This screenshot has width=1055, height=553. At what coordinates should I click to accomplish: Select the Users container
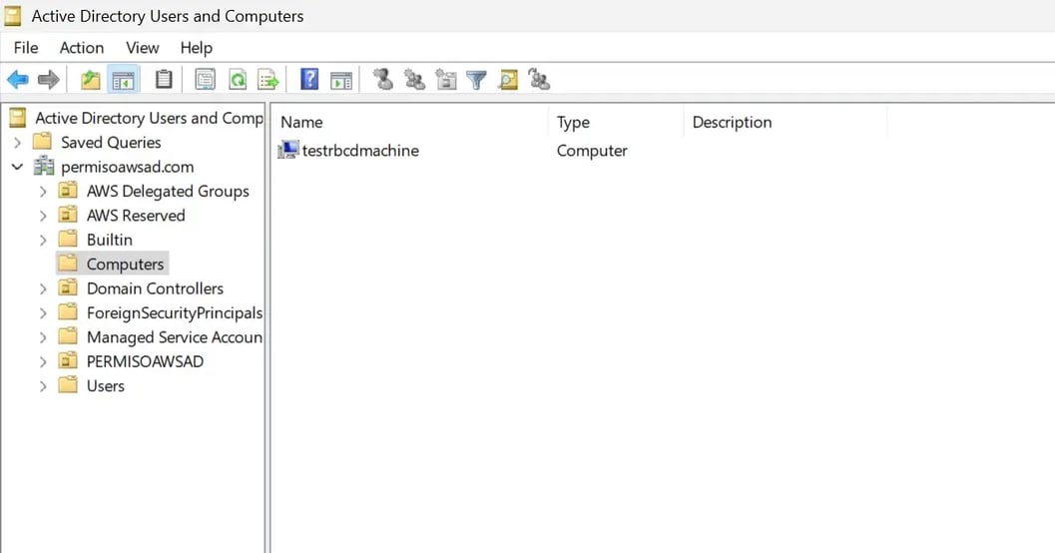106,385
